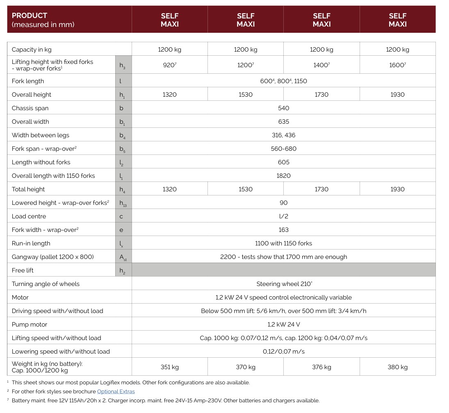Click the 1930 value in Total height row
449x413 pixels.
point(397,189)
